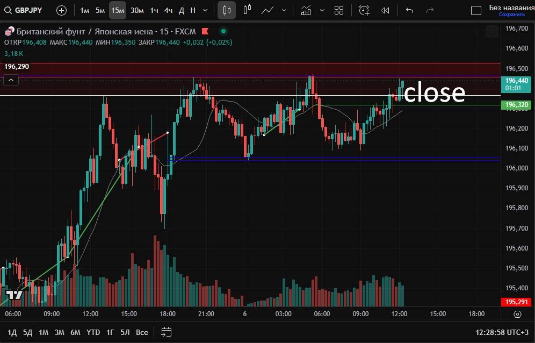The image size is (535, 343).
Task: Expand the timeframe interval dropdown arrow
Action: [205, 10]
